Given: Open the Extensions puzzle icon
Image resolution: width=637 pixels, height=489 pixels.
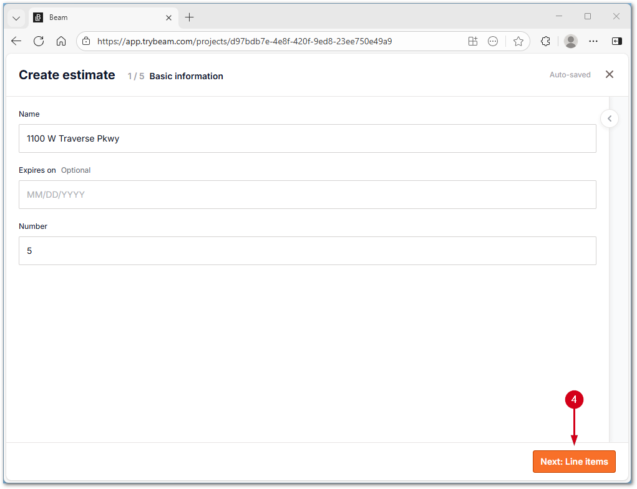Looking at the screenshot, I should (x=545, y=41).
